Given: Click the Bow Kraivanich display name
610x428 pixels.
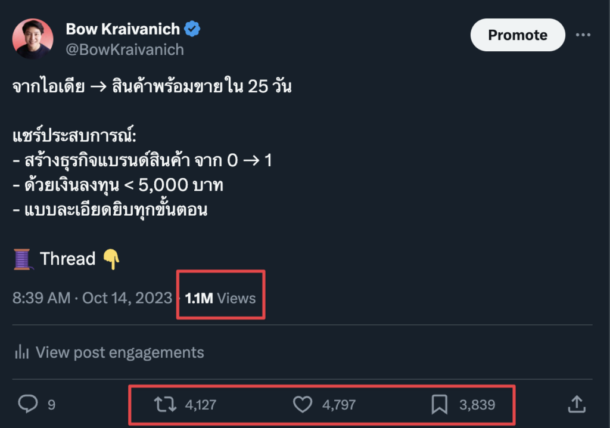Looking at the screenshot, I should point(123,28).
